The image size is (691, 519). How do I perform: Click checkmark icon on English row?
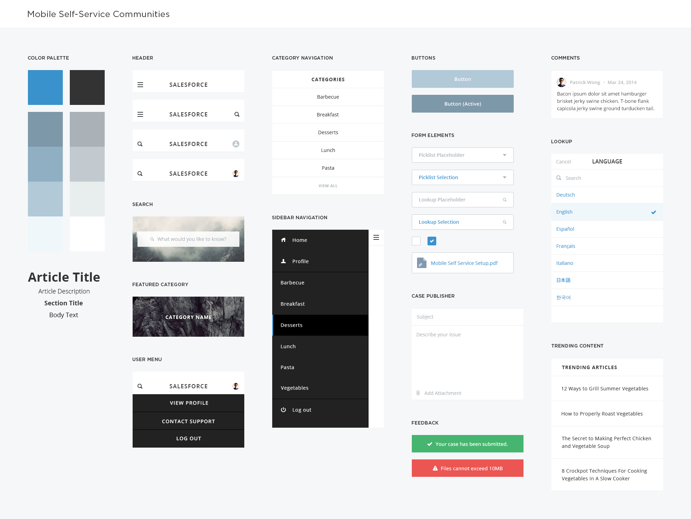[x=654, y=212]
